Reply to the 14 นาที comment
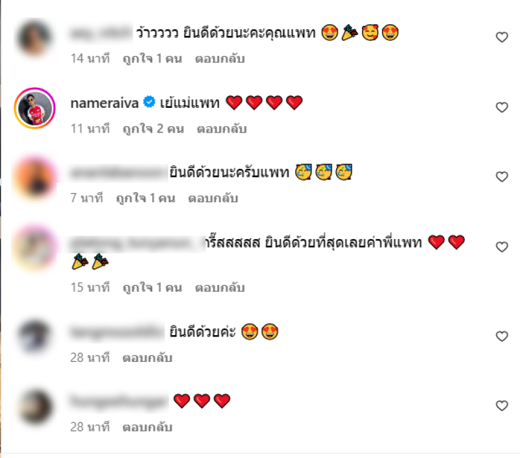The image size is (520, 458). coord(220,58)
